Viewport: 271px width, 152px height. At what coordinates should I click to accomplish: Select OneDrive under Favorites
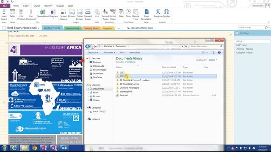[97, 77]
